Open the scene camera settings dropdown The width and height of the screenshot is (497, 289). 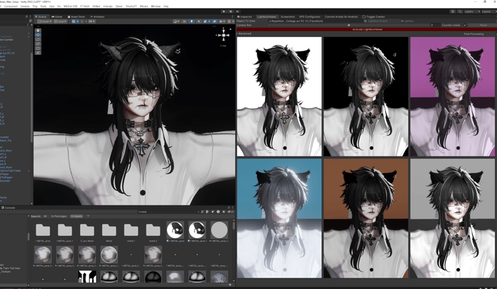pyautogui.click(x=221, y=22)
